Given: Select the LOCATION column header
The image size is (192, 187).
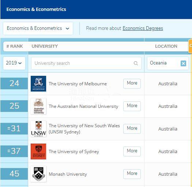Looking at the screenshot, I should click(x=166, y=46).
